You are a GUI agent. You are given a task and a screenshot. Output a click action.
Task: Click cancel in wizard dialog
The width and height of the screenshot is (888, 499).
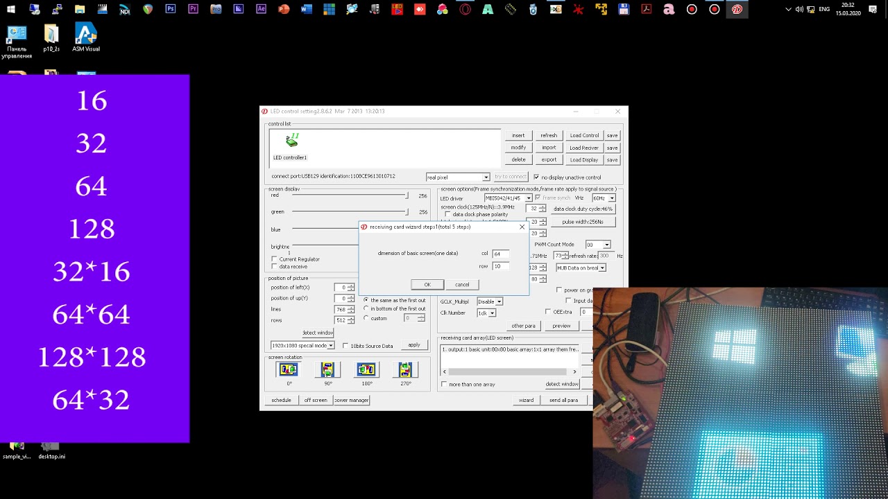coord(462,285)
